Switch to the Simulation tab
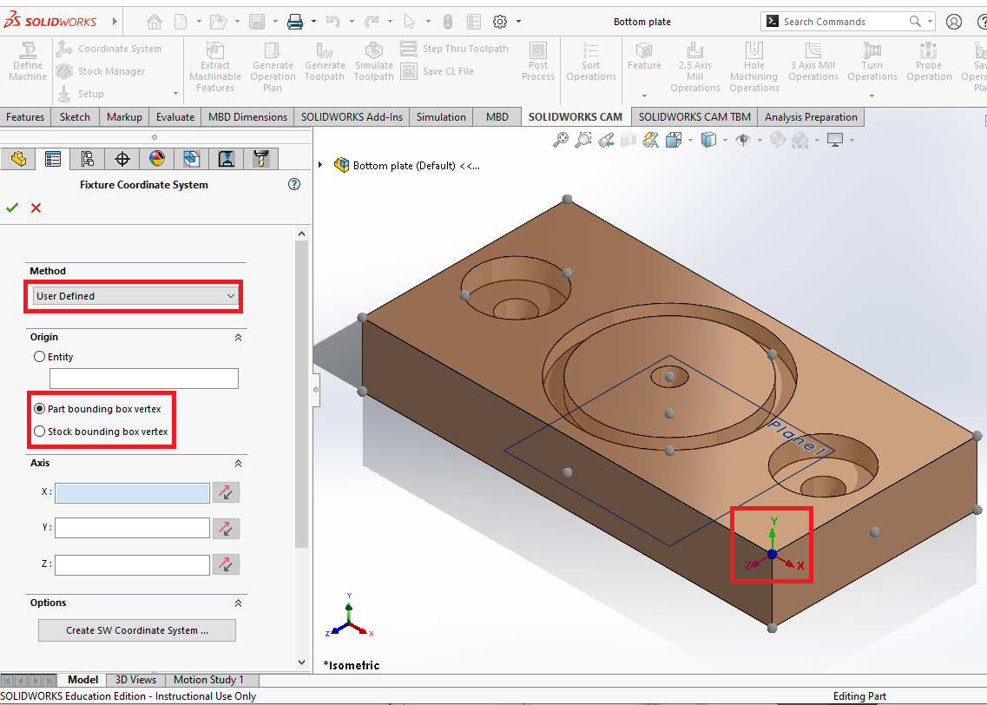 click(x=441, y=117)
